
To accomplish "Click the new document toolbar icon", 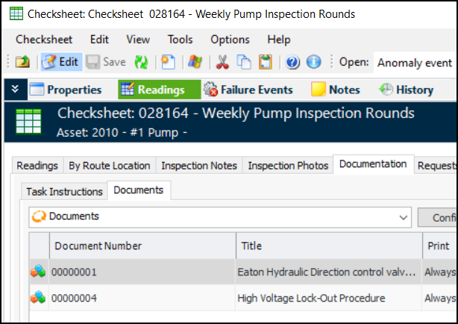I will tap(169, 62).
